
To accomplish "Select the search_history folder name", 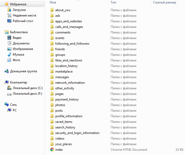I will pyautogui.click(x=65, y=127).
